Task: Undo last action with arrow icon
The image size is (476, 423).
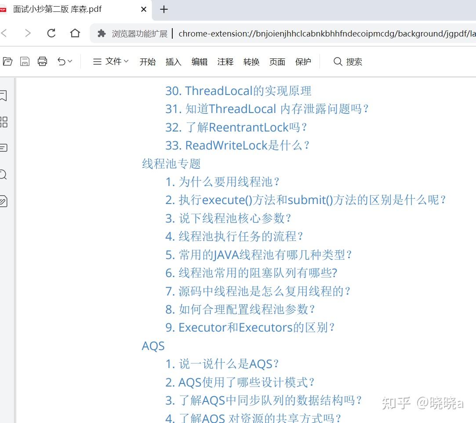Action: [62, 62]
